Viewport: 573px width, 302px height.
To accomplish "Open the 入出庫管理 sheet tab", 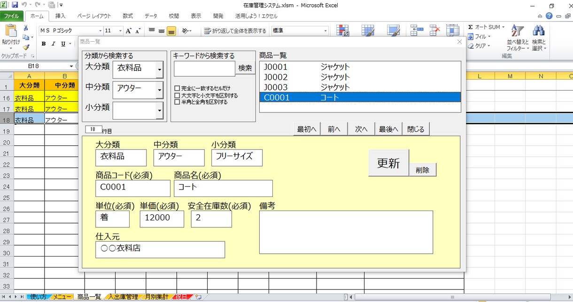I will coord(123,297).
